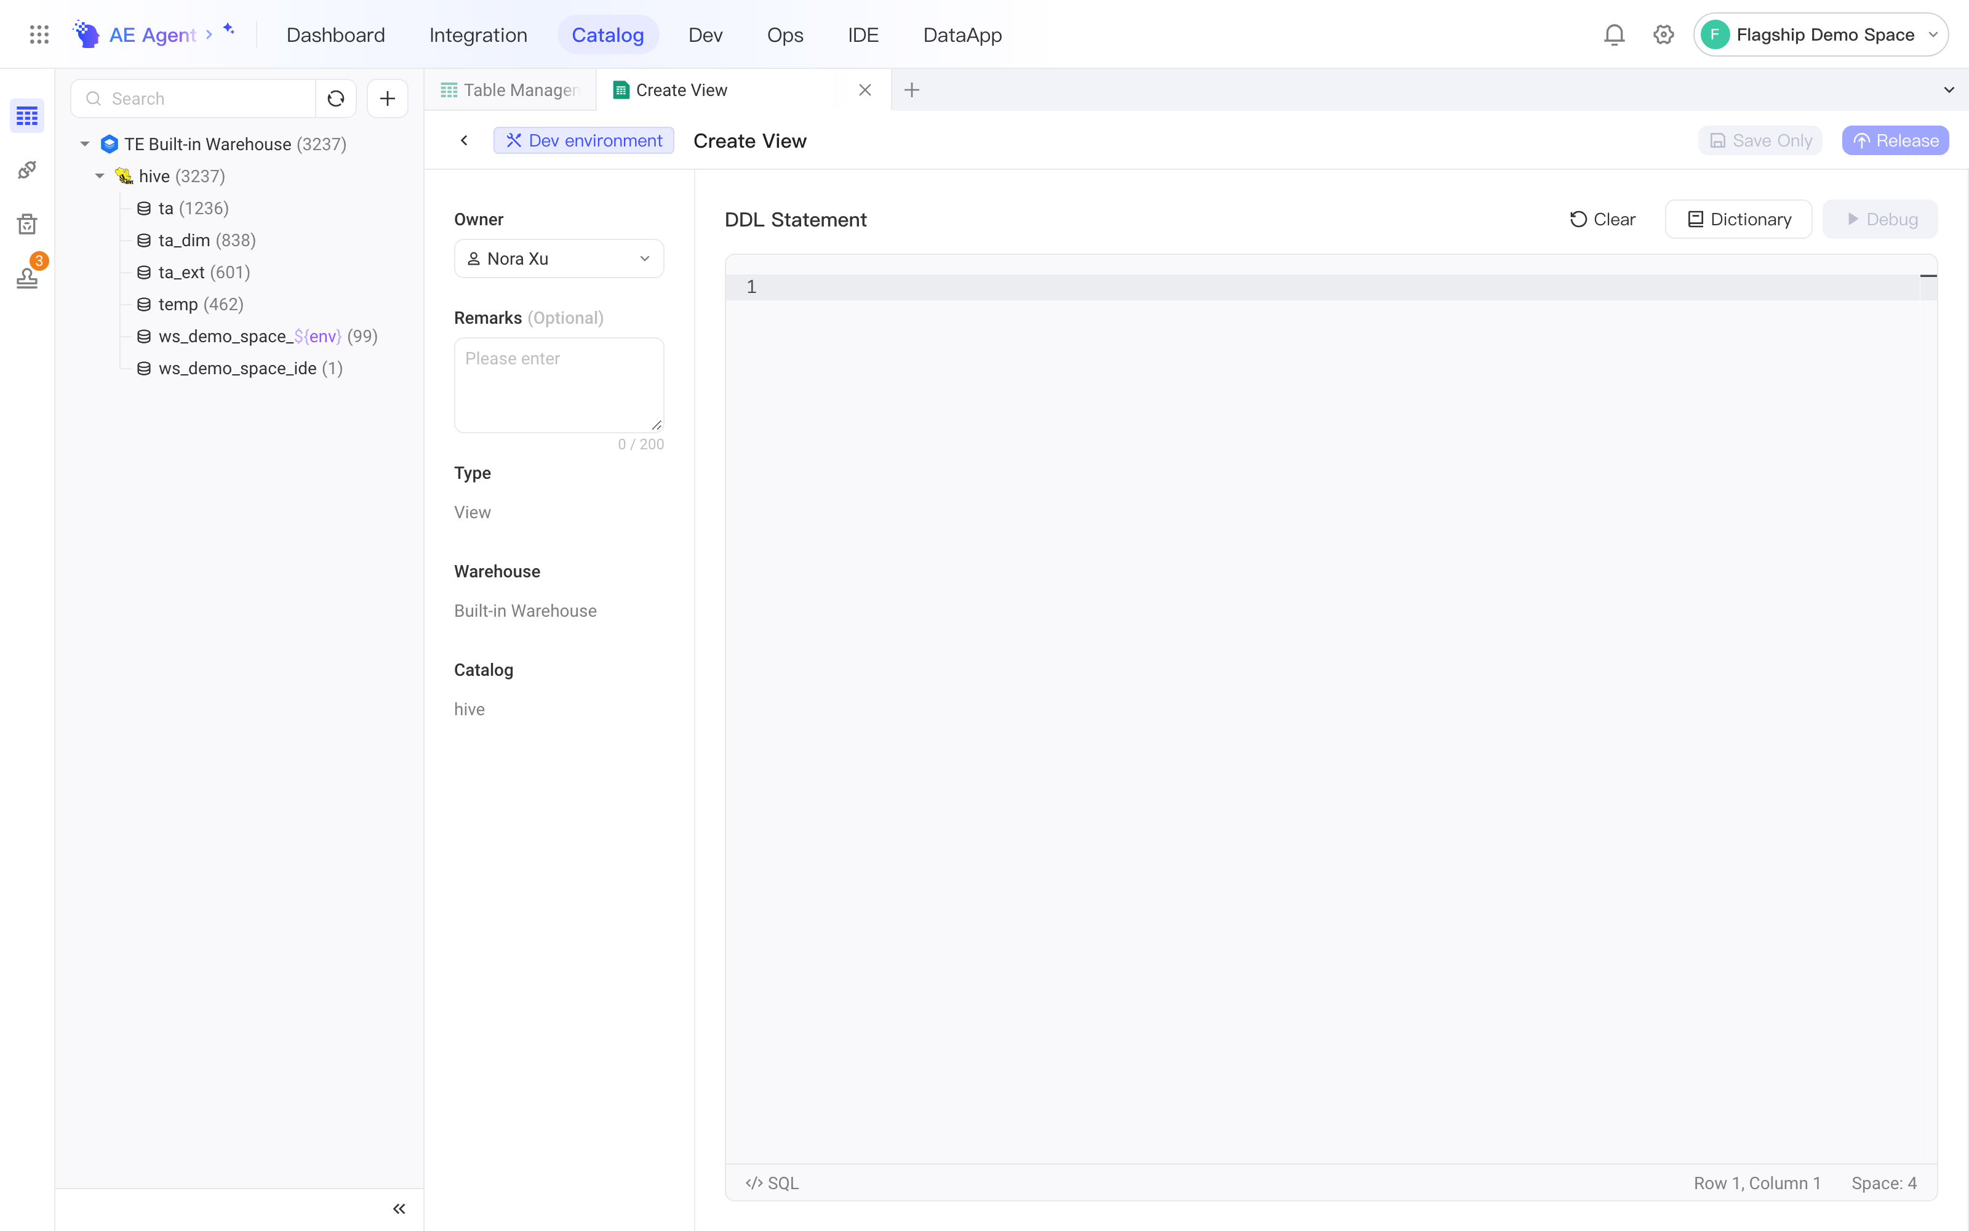Collapse the hive catalog node
The image size is (1969, 1231).
click(99, 176)
